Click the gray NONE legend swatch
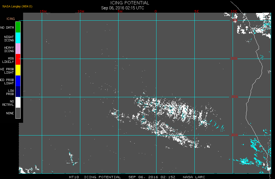The image size is (275, 179). point(18,113)
